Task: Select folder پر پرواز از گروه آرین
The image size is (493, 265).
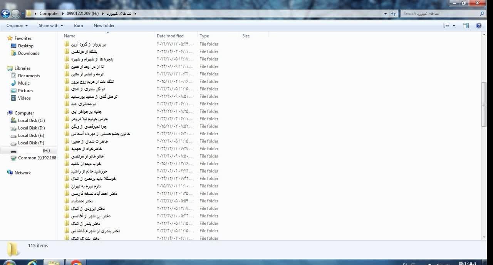Action: click(x=89, y=44)
